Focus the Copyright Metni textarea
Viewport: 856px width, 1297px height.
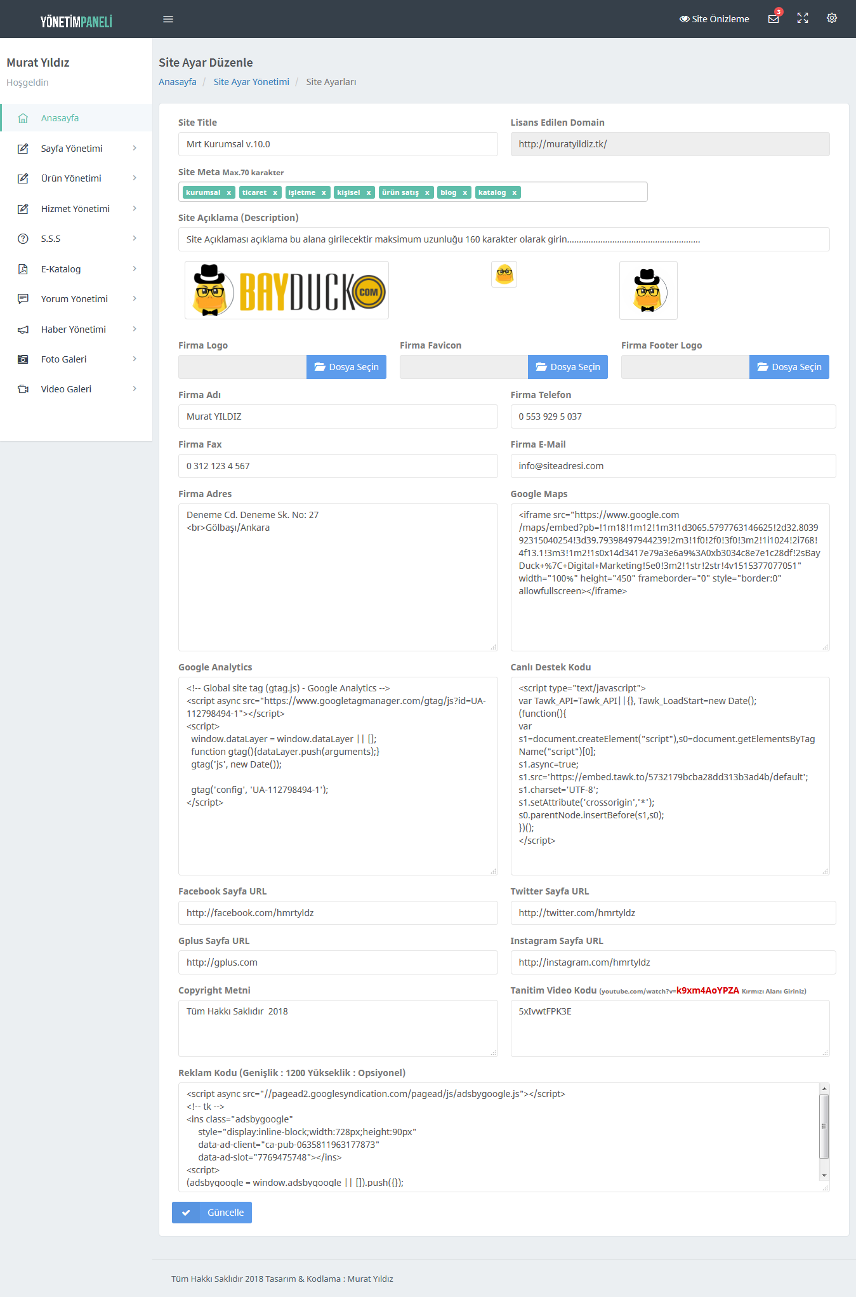pyautogui.click(x=338, y=1028)
